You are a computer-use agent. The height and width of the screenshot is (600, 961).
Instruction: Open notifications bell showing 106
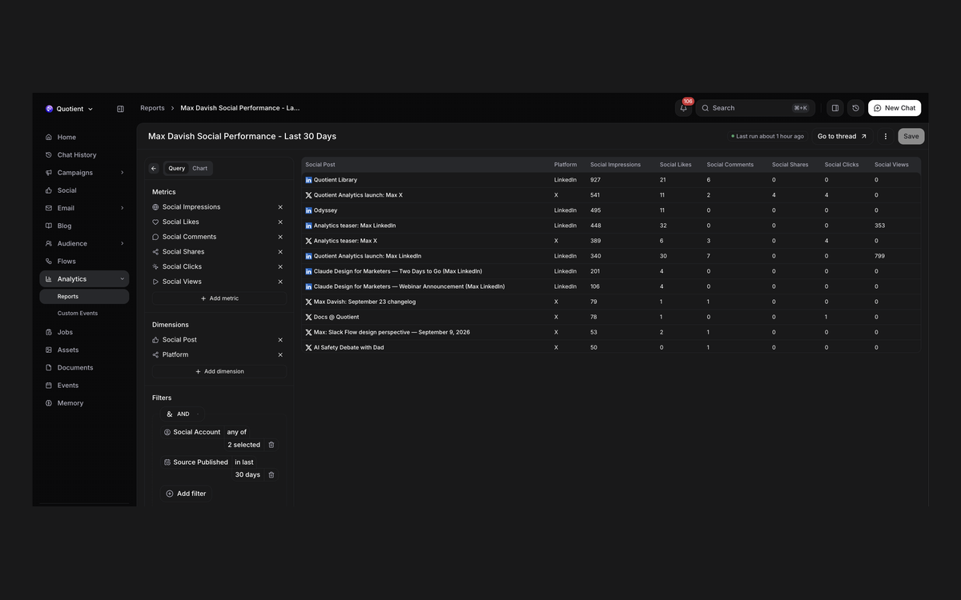click(x=684, y=108)
